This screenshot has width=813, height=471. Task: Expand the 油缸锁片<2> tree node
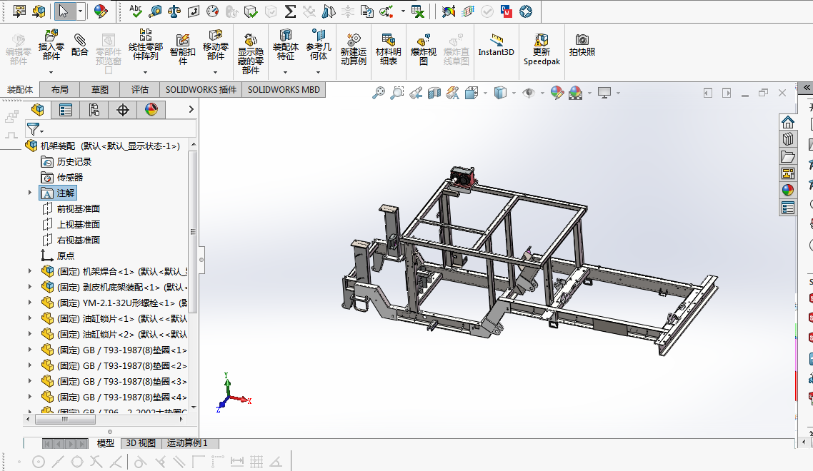(x=29, y=334)
